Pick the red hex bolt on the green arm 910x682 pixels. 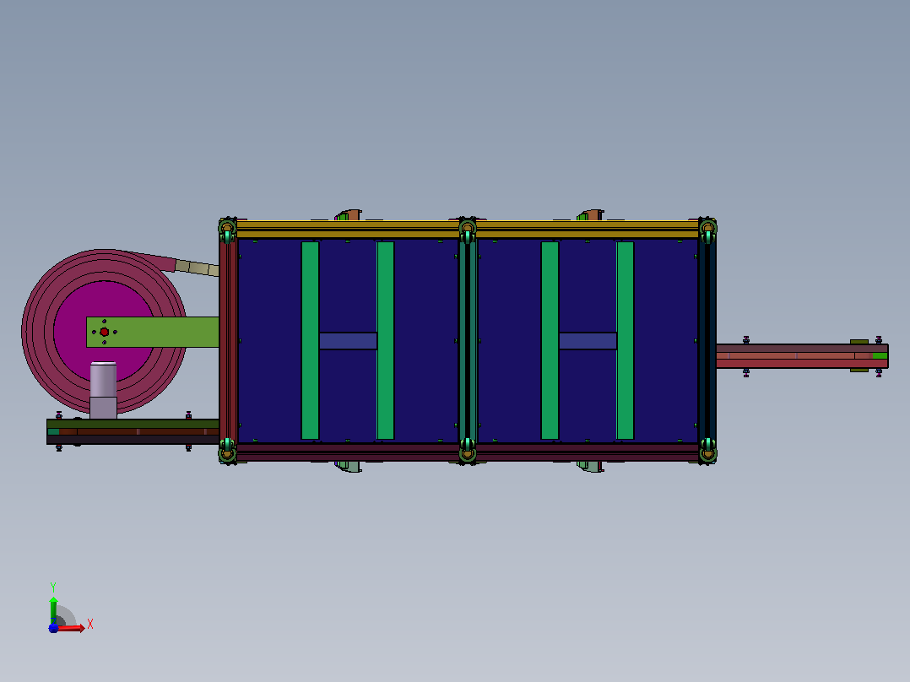(105, 332)
